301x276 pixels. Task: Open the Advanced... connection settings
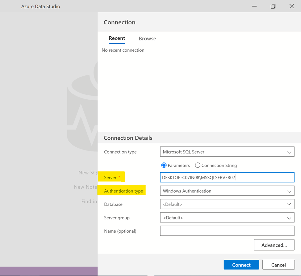pyautogui.click(x=274, y=245)
